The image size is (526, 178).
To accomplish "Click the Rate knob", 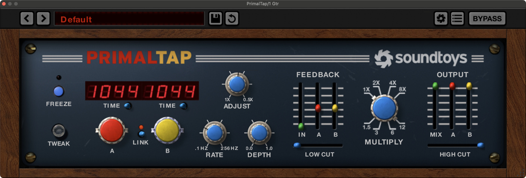I will 214,133.
